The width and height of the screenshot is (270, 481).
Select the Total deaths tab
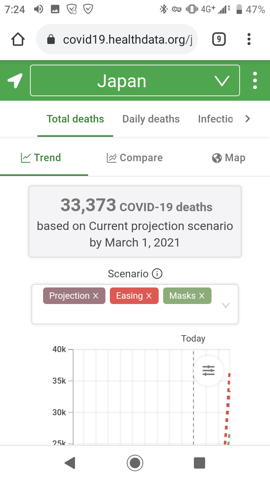pyautogui.click(x=75, y=119)
